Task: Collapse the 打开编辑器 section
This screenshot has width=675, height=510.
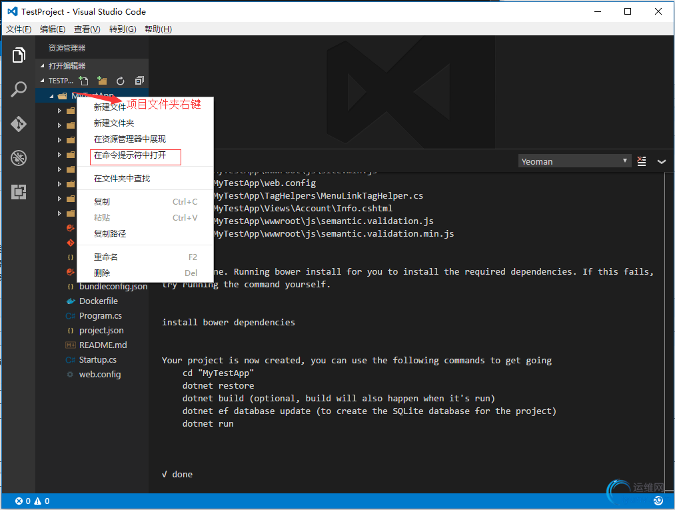Action: (42, 66)
